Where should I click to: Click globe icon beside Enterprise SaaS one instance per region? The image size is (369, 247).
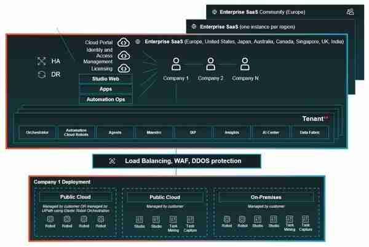click(x=194, y=26)
